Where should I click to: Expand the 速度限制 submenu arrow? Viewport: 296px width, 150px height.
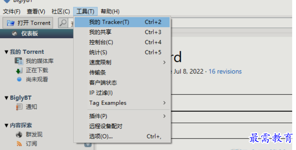[164, 62]
